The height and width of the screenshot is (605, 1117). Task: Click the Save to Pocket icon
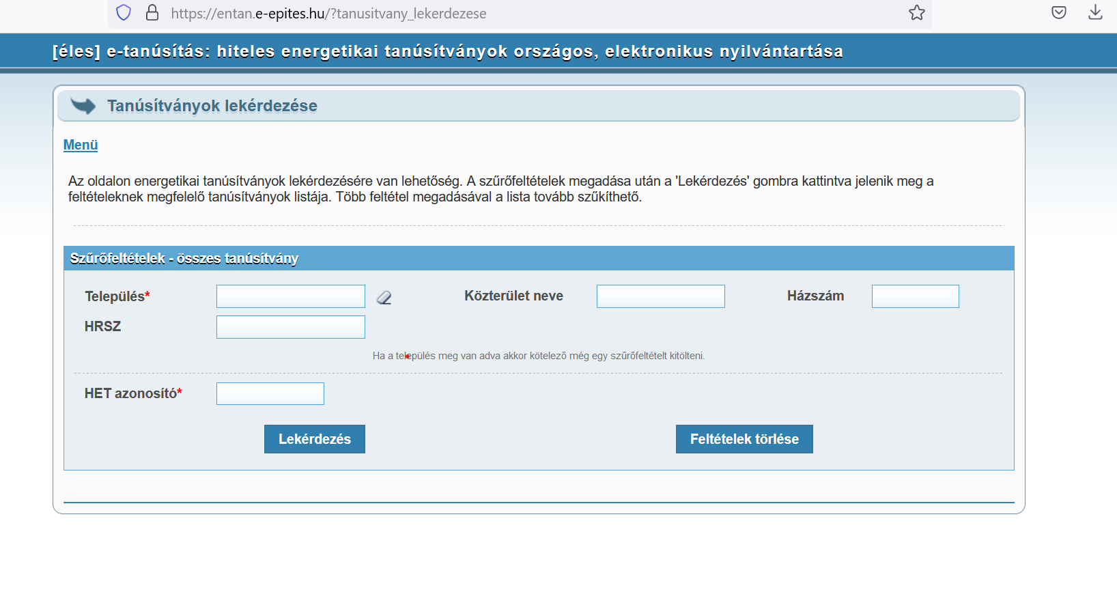point(1058,13)
